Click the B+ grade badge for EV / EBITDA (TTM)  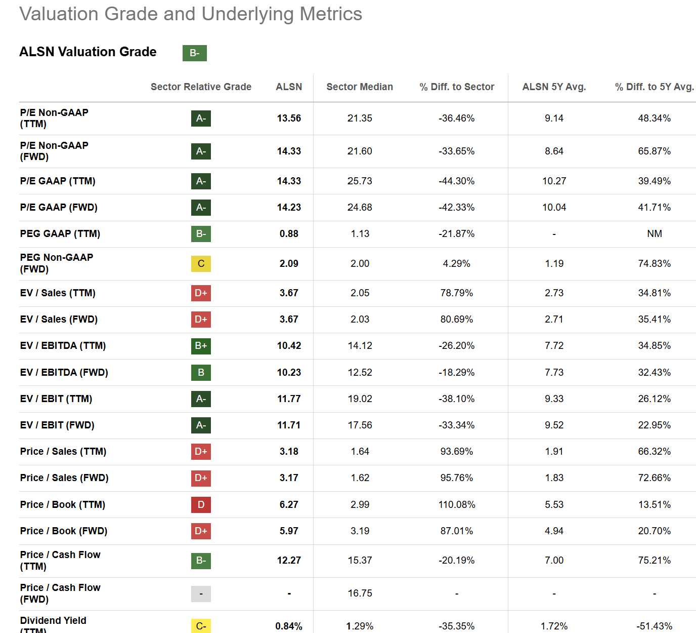click(x=201, y=346)
